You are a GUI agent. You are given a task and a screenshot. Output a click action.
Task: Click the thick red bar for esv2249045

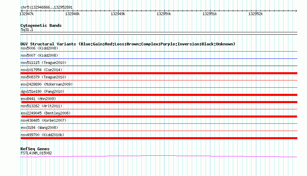click(159, 117)
